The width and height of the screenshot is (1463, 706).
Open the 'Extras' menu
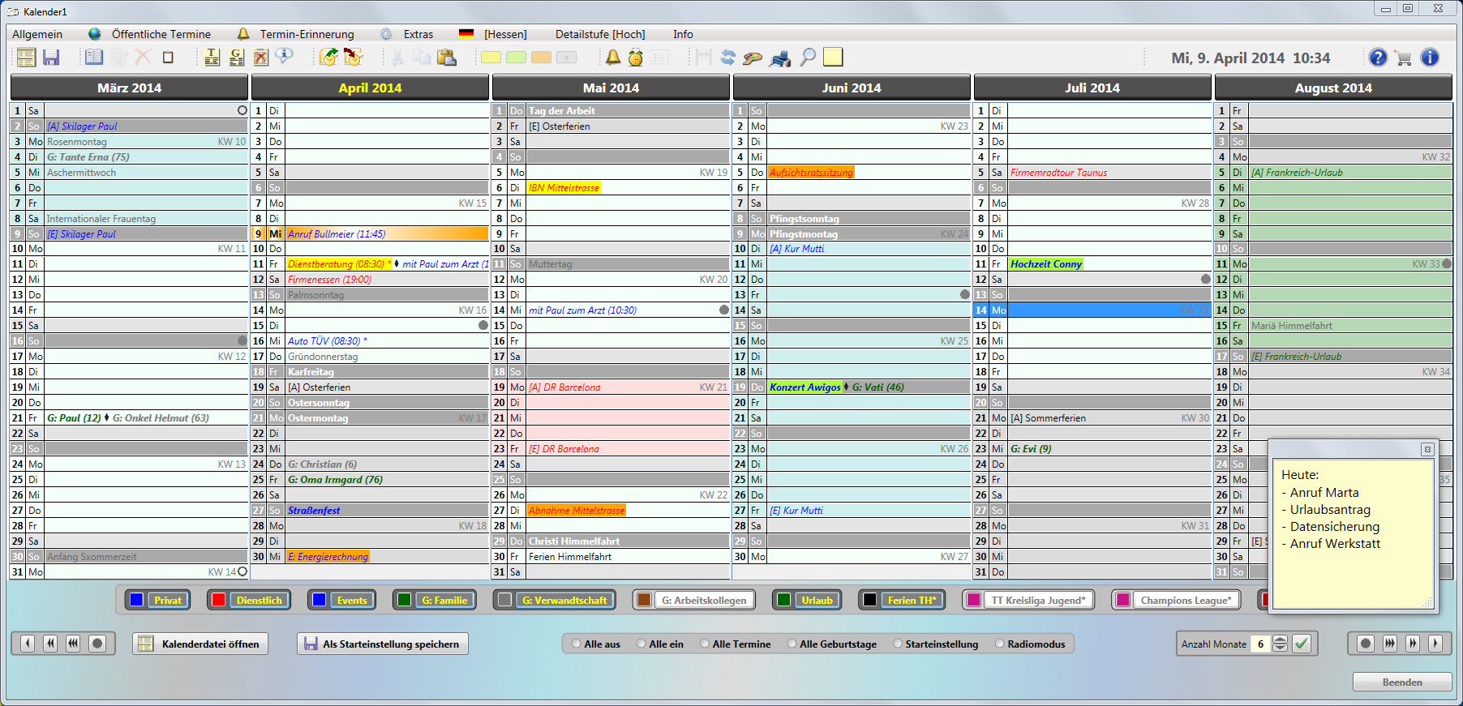[418, 34]
